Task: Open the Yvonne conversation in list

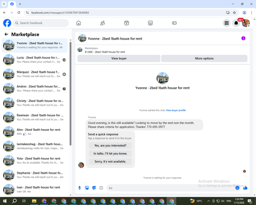Action: (x=34, y=46)
